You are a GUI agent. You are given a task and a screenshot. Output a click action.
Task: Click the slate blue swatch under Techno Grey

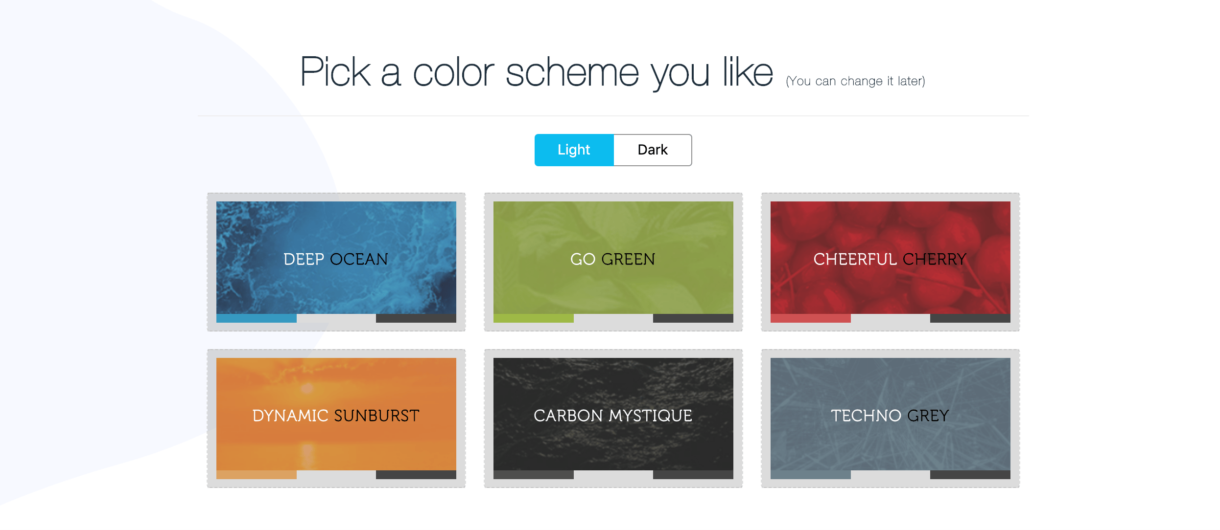[810, 475]
